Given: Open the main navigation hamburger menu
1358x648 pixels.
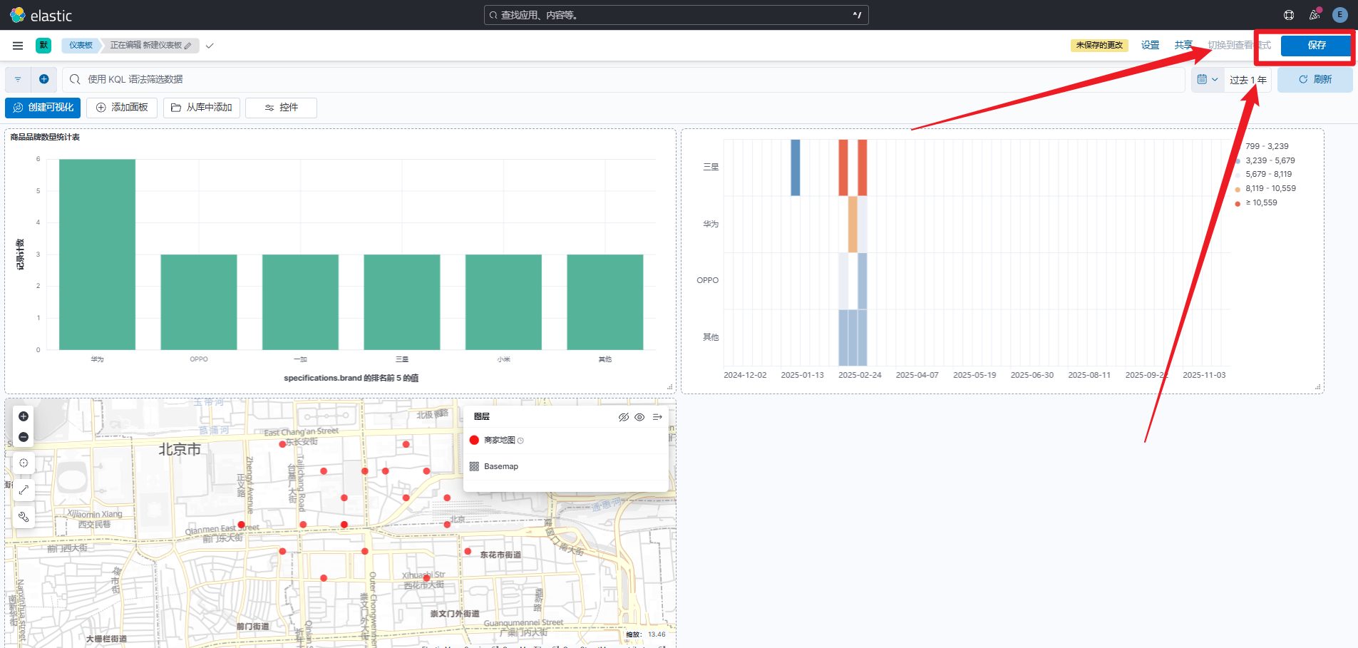Looking at the screenshot, I should (18, 46).
